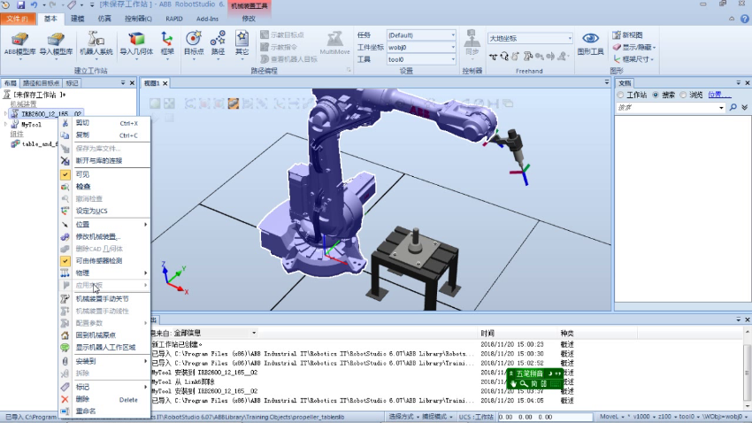Select the 搜索 radio button
This screenshot has width=752, height=423.
[x=656, y=95]
